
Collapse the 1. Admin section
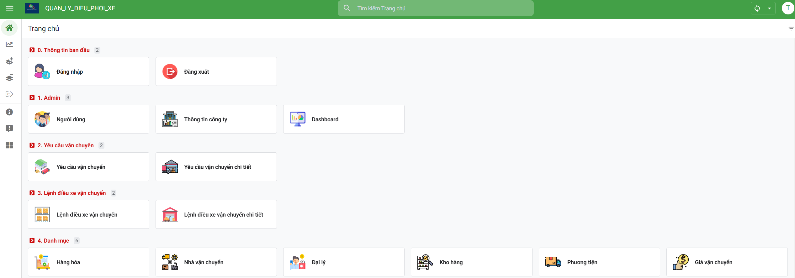click(32, 98)
